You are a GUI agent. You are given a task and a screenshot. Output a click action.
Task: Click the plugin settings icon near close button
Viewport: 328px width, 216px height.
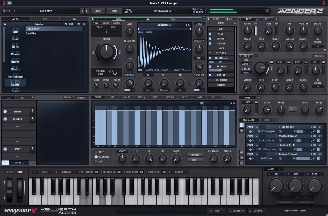coord(10,3)
